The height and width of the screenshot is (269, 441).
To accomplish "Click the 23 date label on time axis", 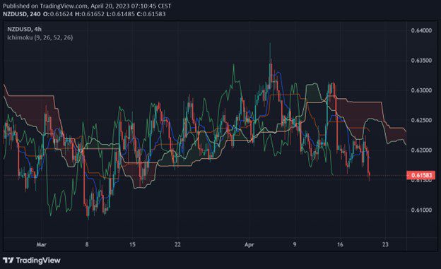I will [385, 244].
